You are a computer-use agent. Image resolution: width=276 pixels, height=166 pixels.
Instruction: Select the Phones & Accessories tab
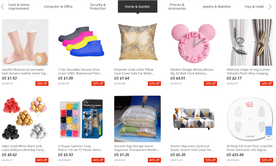point(177,7)
